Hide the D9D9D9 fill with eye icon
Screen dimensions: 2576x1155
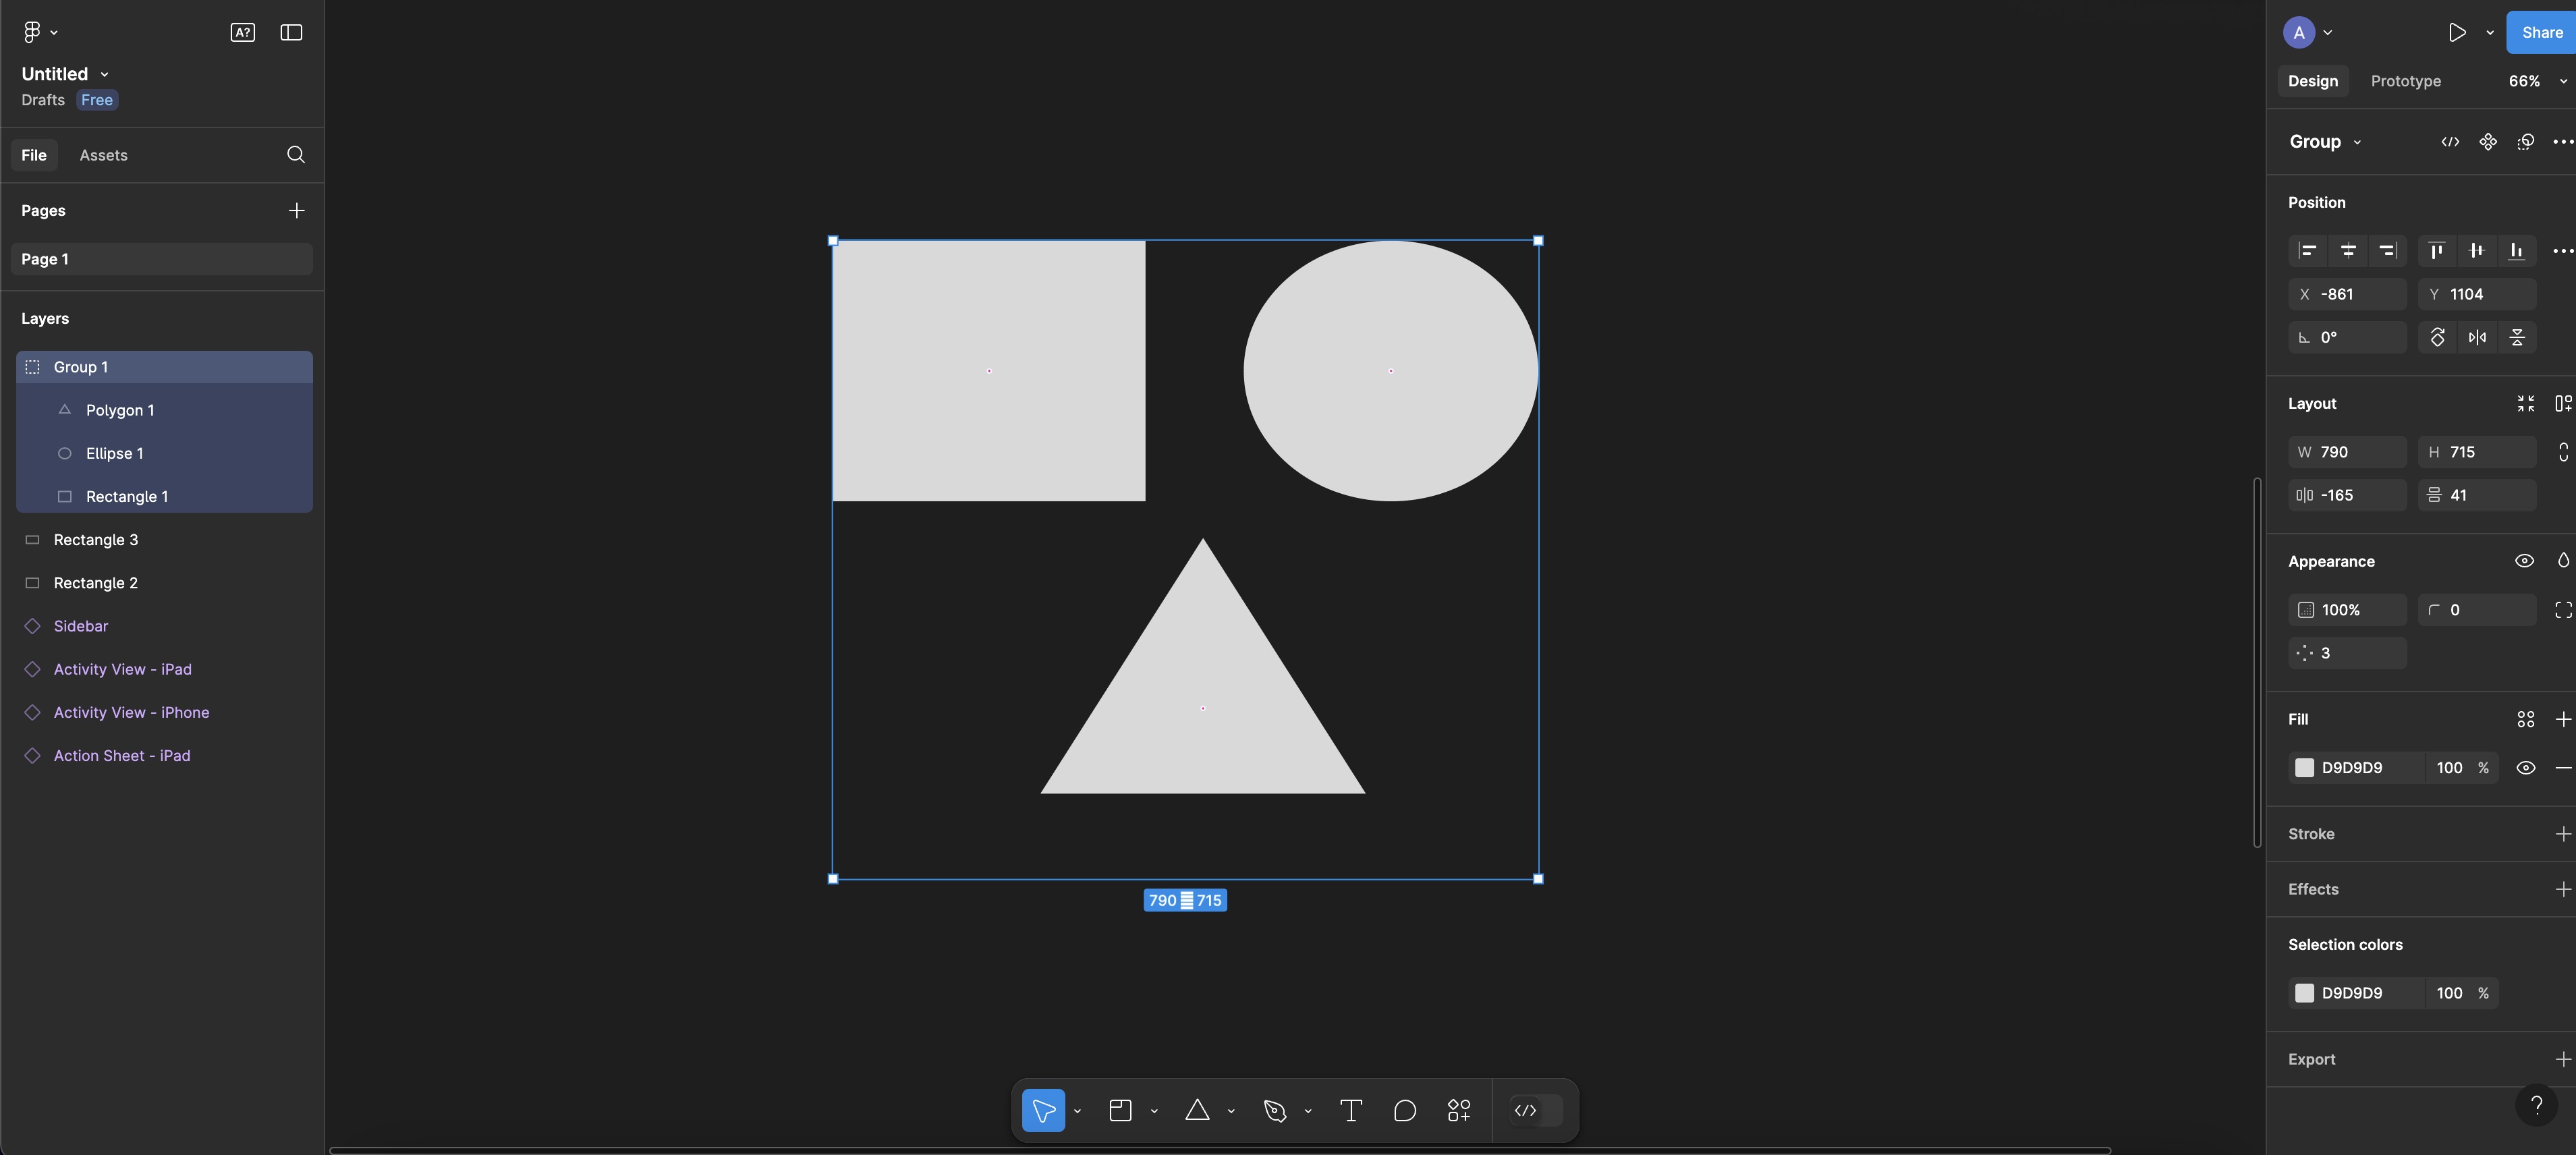point(2526,768)
